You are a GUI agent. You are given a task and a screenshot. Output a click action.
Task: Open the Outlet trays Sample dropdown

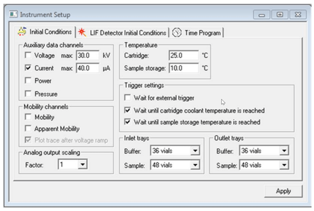click(284, 165)
